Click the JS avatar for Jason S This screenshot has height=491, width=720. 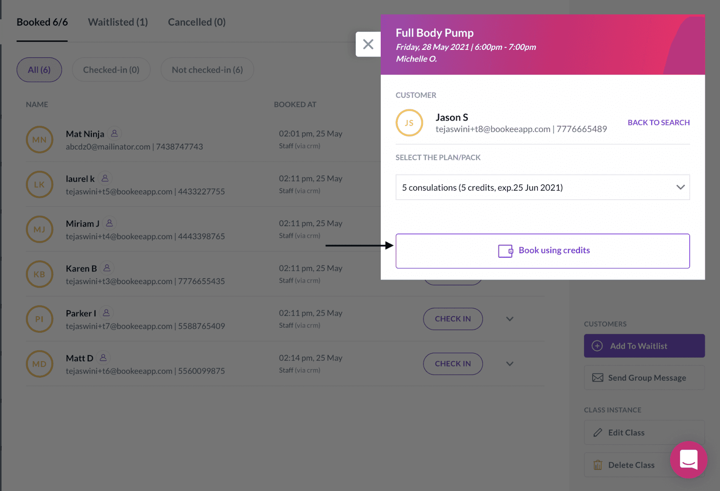tap(409, 123)
